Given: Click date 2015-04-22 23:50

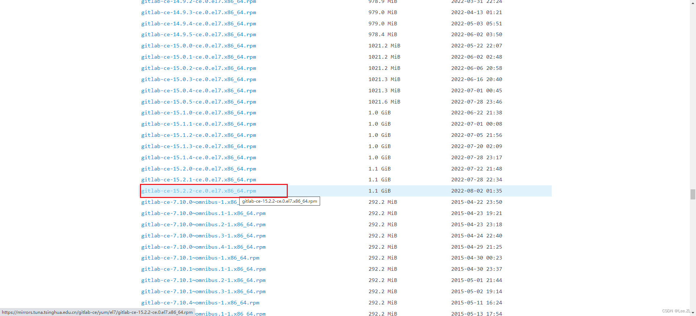Looking at the screenshot, I should point(477,202).
